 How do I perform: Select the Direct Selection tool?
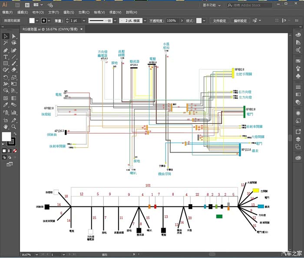coord(14,36)
